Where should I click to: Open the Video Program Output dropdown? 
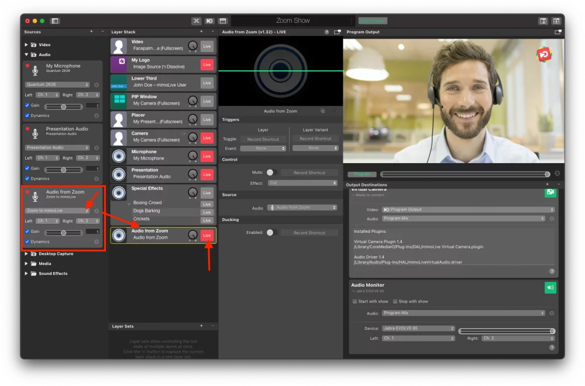click(x=468, y=209)
